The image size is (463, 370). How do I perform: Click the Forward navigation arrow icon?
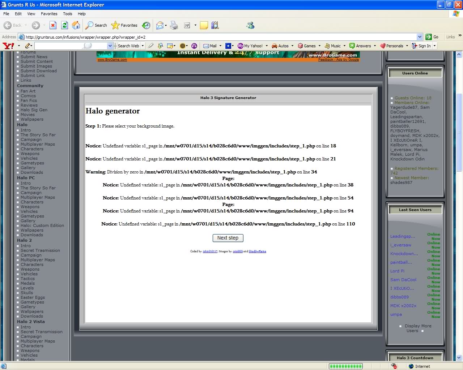(x=35, y=25)
